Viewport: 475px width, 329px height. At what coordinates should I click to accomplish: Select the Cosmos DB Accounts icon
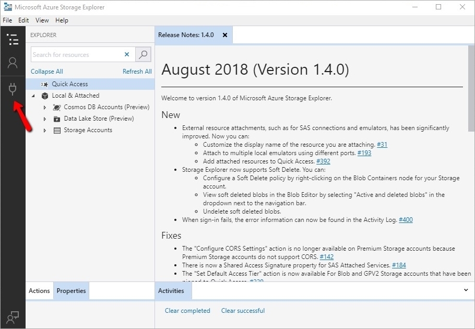pos(57,107)
